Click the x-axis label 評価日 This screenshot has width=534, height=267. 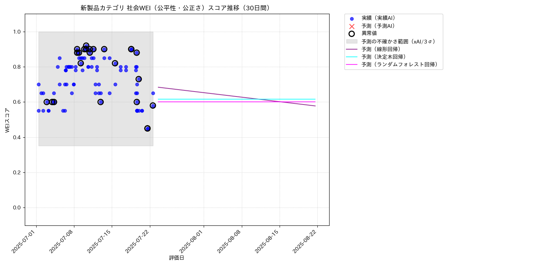pos(177,258)
